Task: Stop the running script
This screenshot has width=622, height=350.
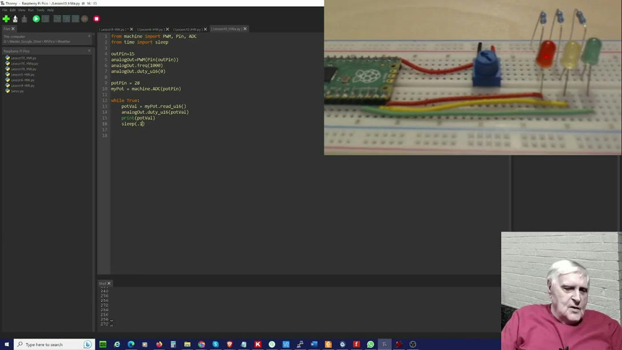Action: 97,19
